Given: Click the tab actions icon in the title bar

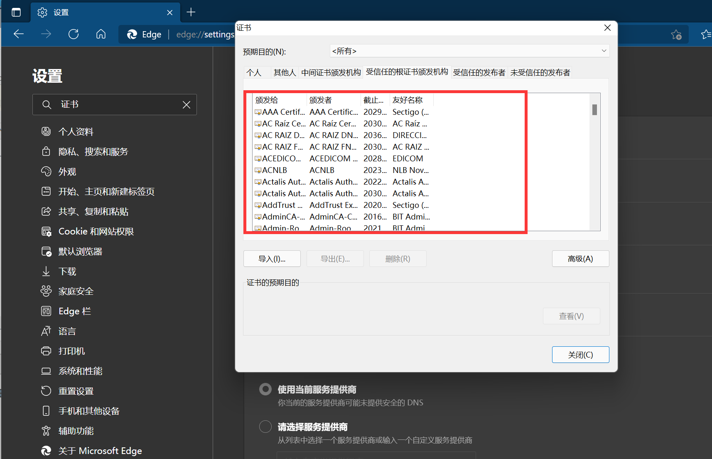Looking at the screenshot, I should pos(16,12).
